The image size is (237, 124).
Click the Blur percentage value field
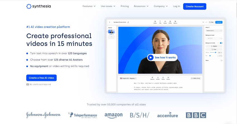[220, 56]
